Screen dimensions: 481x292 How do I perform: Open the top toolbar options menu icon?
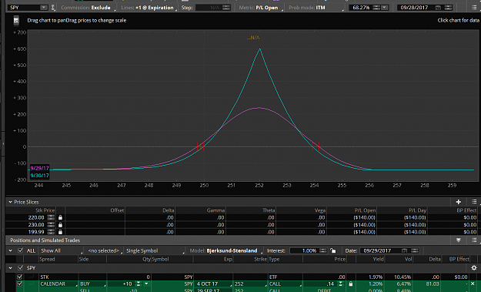[x=474, y=8]
